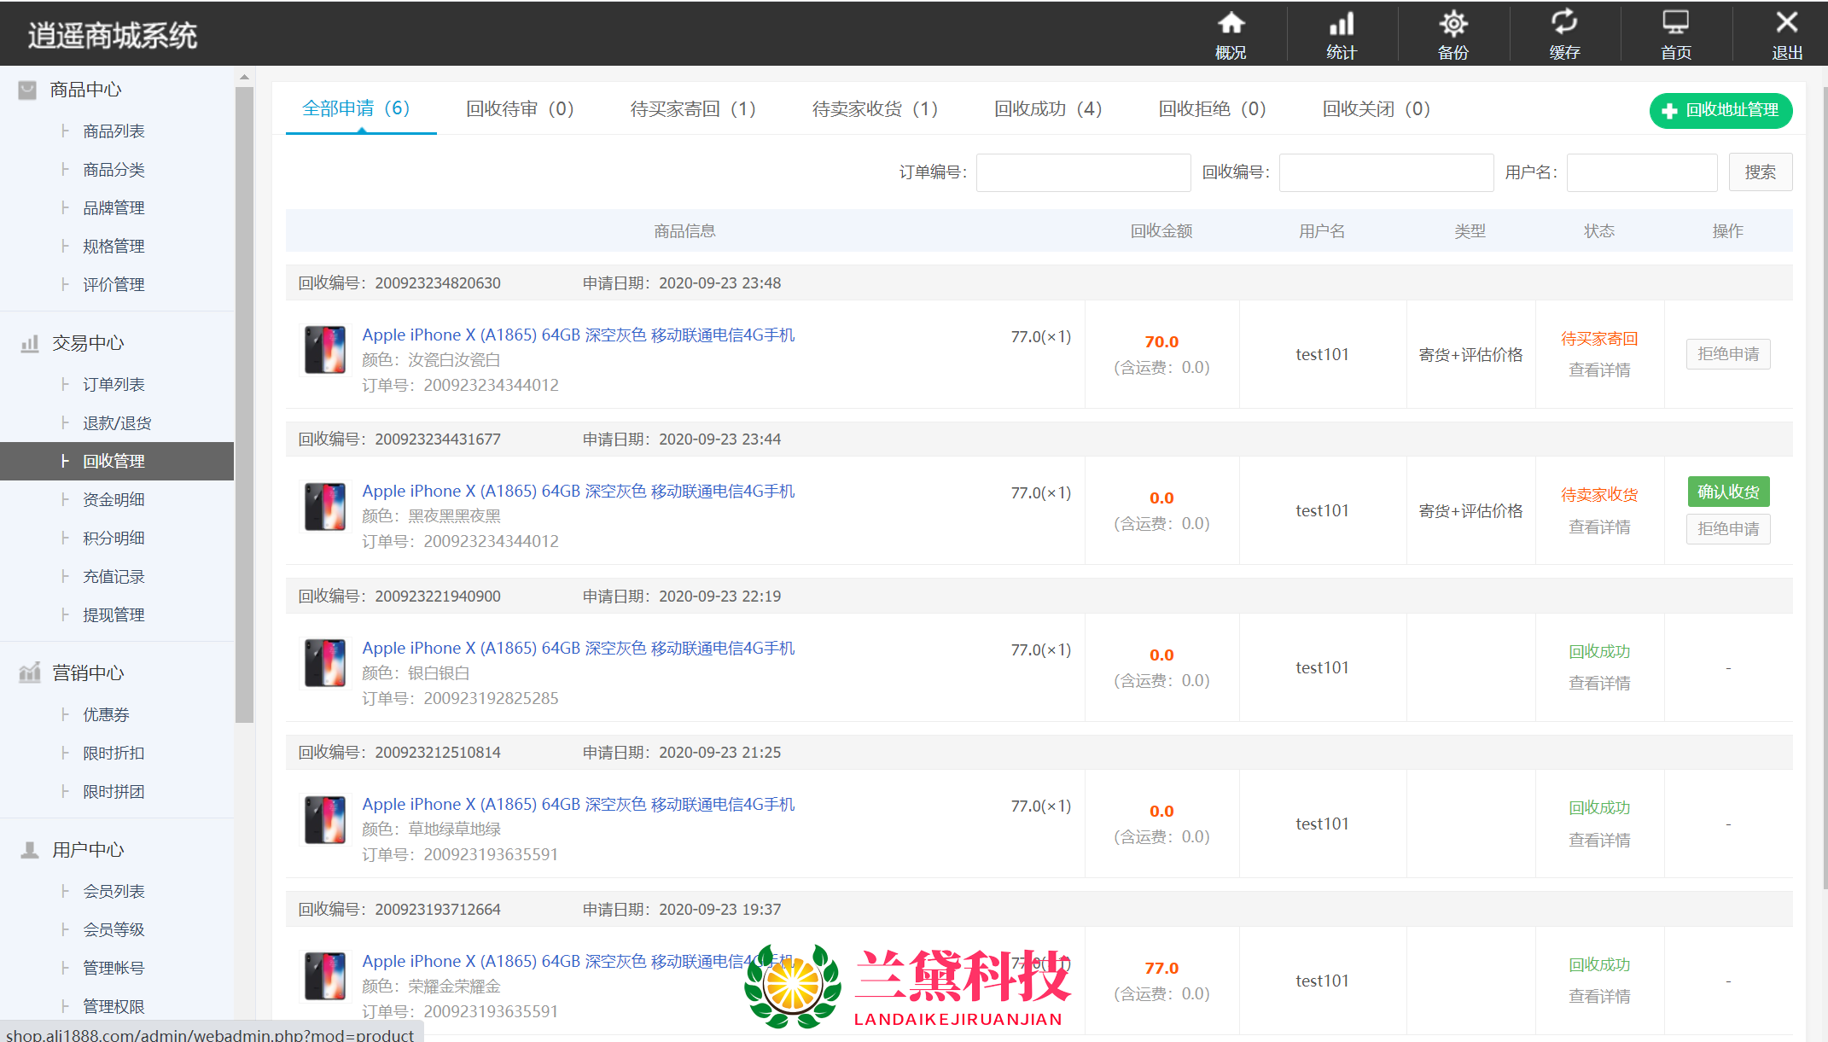The image size is (1828, 1042).
Task: Click the 回收地址管理 button
Action: pyautogui.click(x=1720, y=110)
